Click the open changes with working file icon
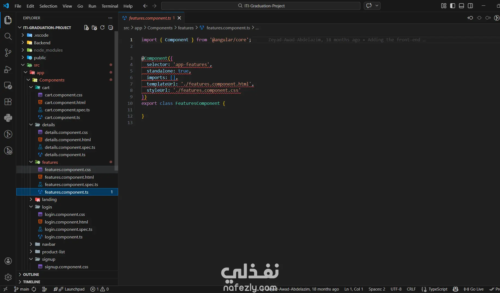This screenshot has height=293, width=500. [479, 18]
